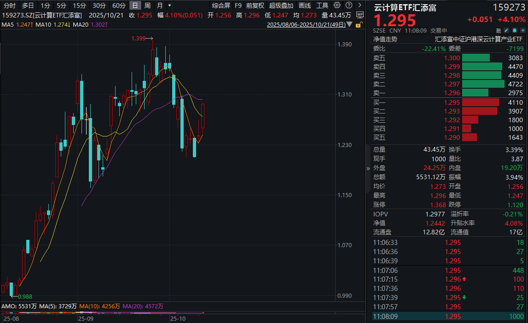
Task: Select the 60分 chart period
Action: pos(118,6)
